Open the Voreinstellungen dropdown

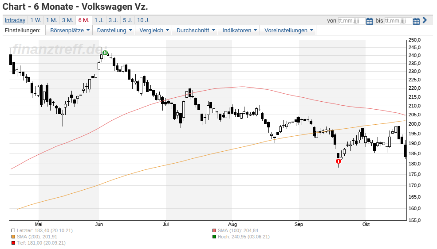pyautogui.click(x=288, y=30)
